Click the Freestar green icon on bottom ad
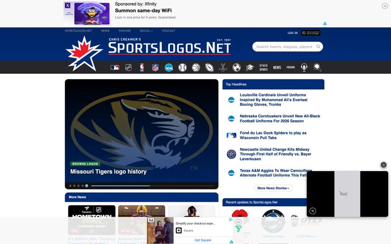Screen dimensions: 391x244 pos(239,229)
